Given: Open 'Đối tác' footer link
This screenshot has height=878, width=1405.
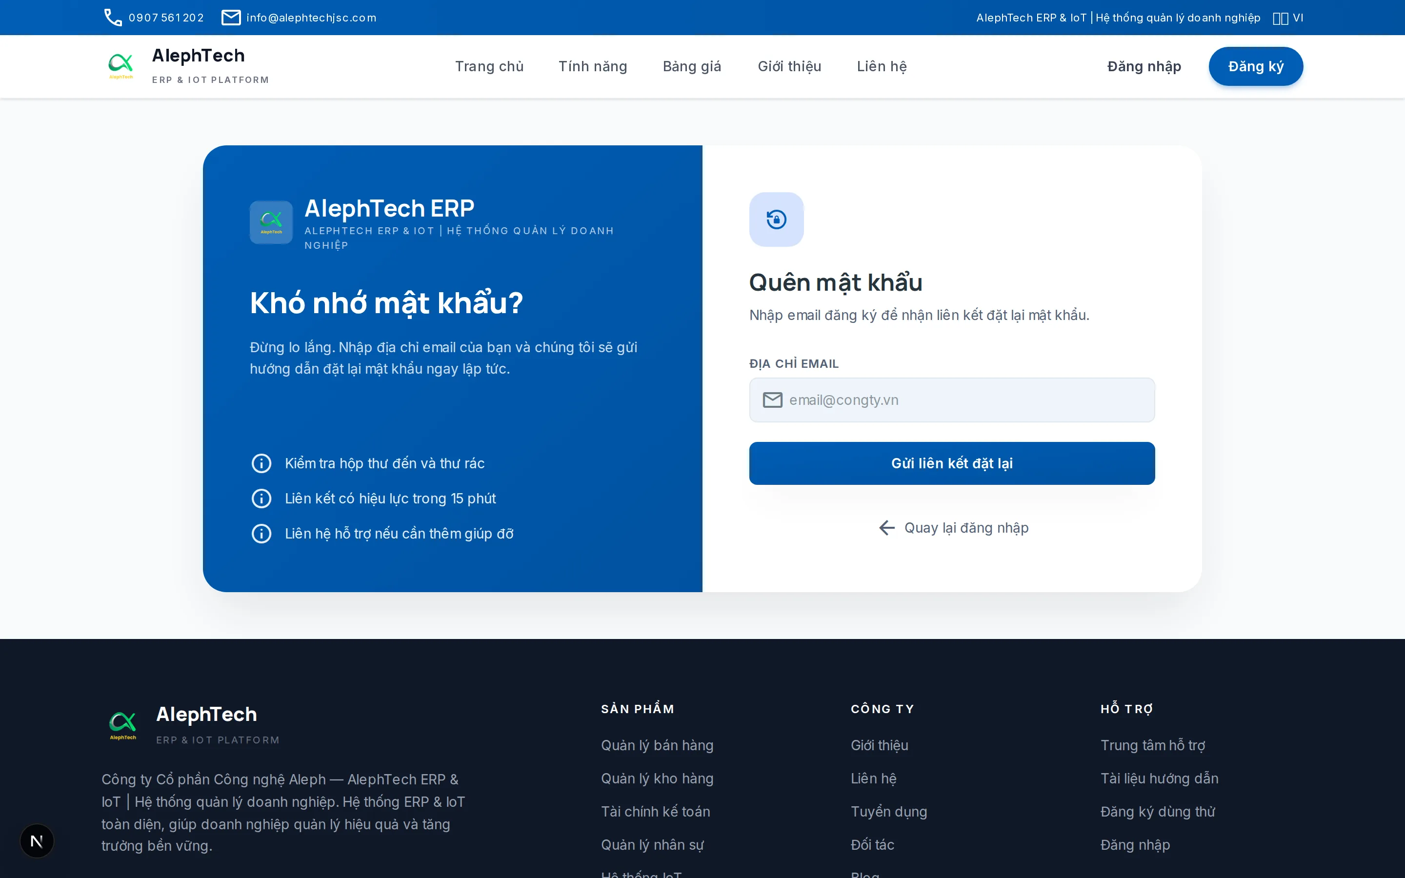Looking at the screenshot, I should [873, 845].
